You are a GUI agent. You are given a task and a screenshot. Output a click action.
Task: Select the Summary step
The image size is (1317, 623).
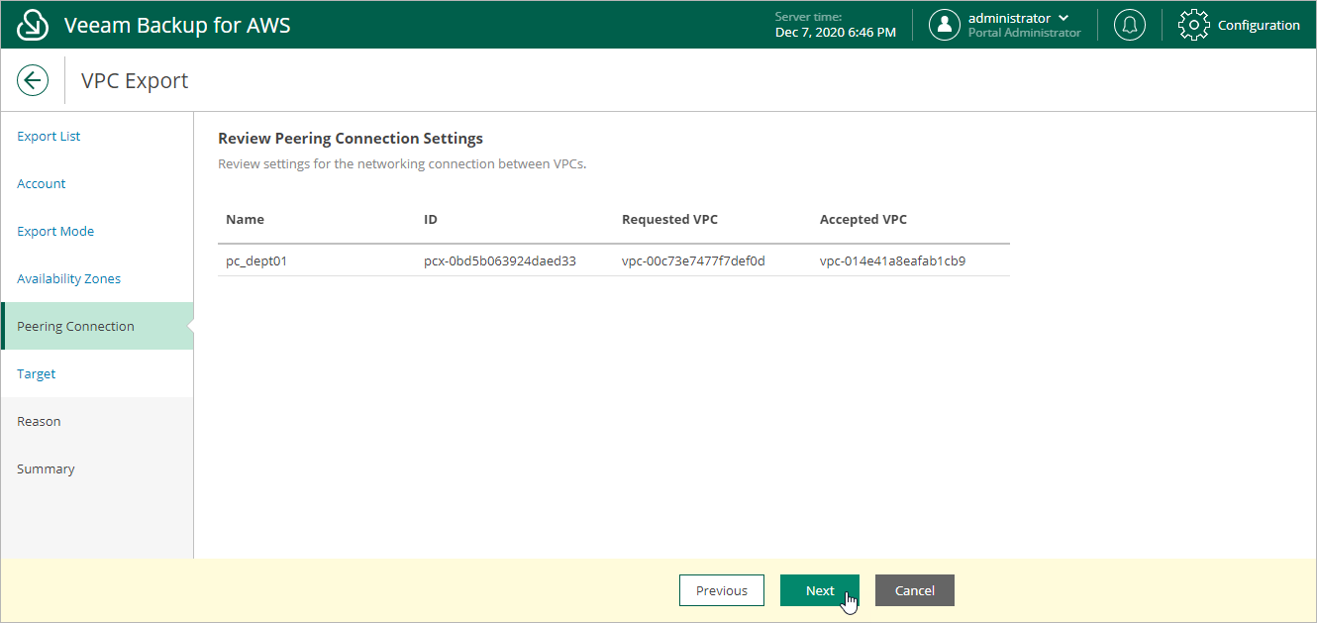46,468
